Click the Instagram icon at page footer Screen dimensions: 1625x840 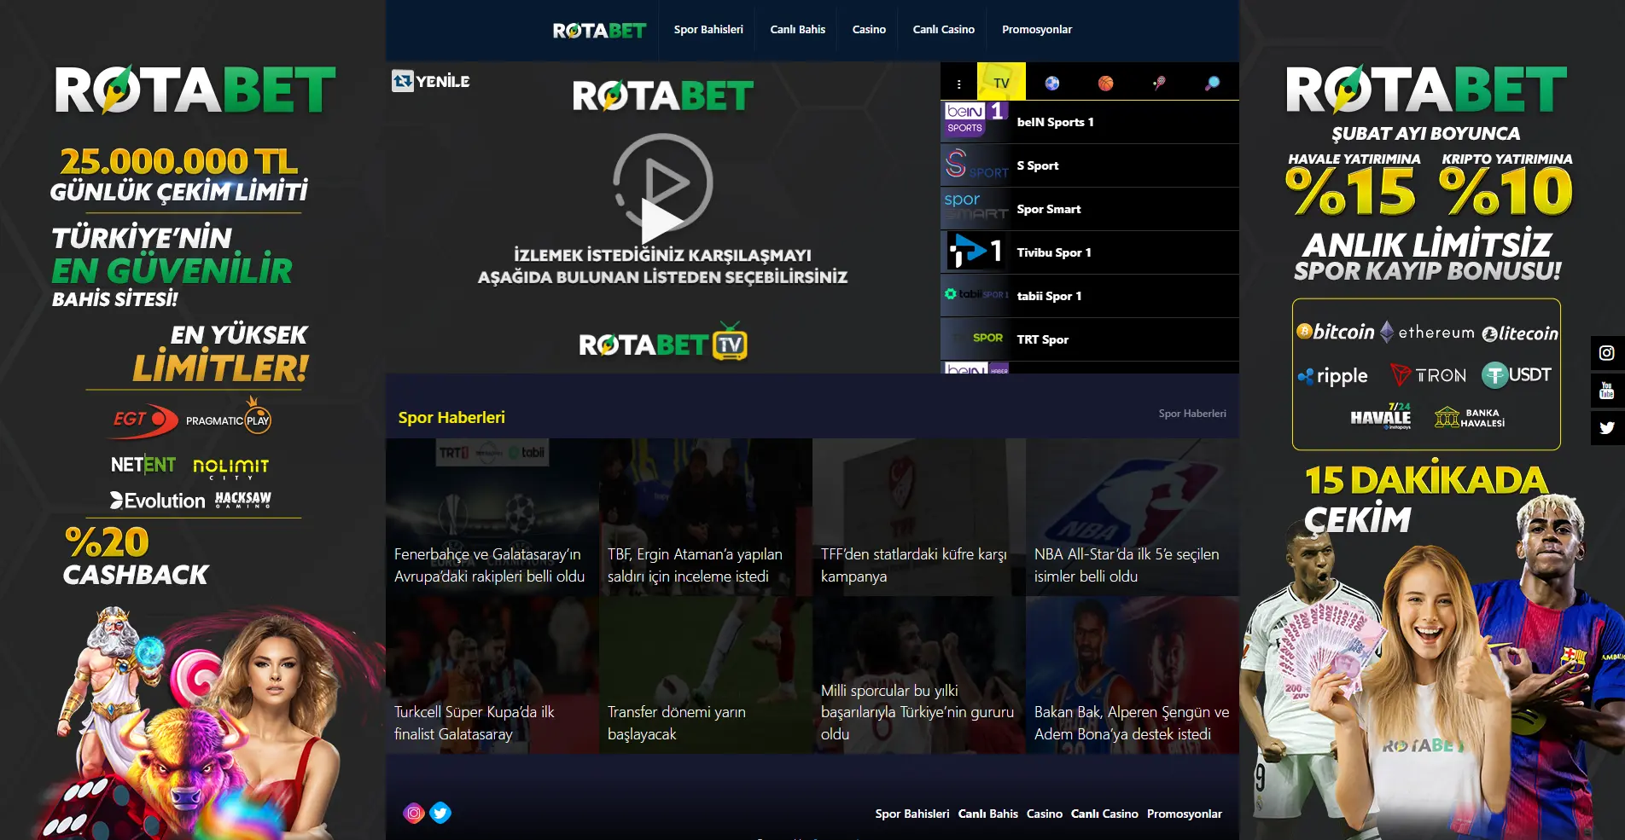pyautogui.click(x=414, y=813)
